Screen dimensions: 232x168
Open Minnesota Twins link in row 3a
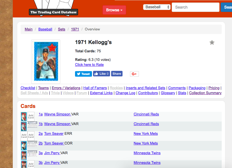click(x=147, y=153)
